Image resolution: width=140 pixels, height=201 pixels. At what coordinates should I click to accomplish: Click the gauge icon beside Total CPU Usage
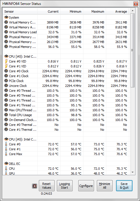6,115
